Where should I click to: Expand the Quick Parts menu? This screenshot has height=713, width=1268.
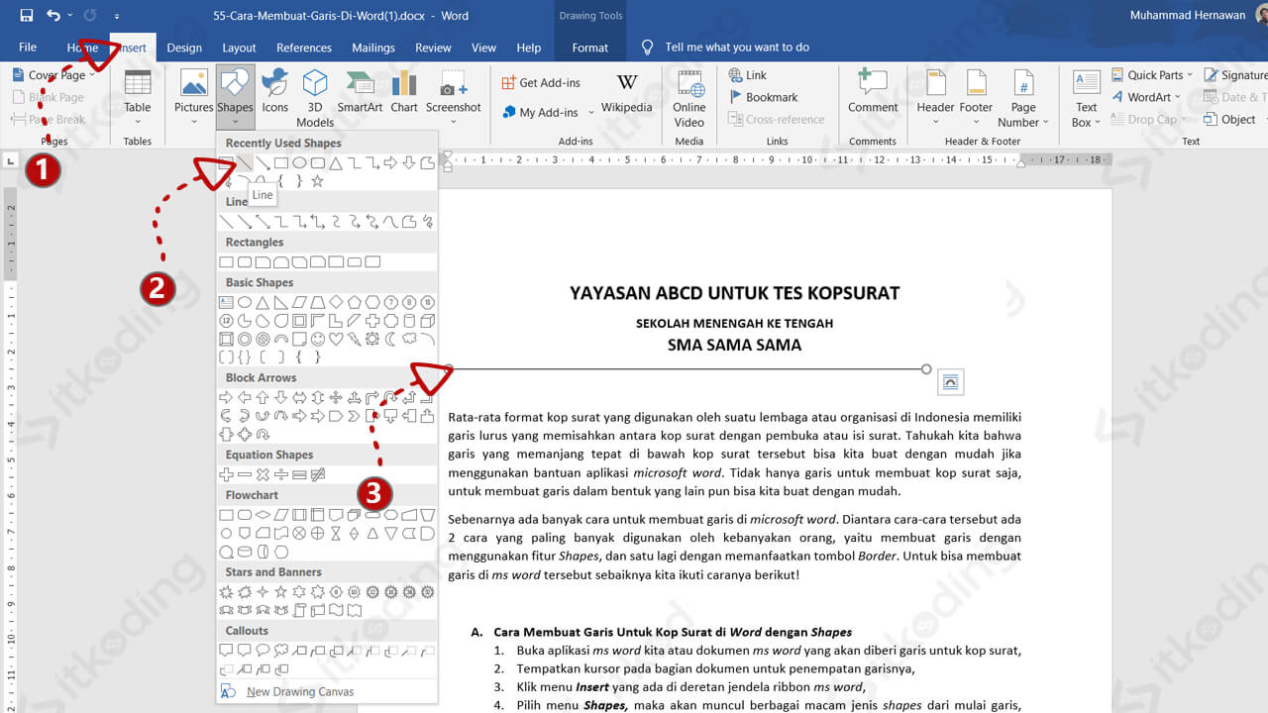click(1152, 75)
